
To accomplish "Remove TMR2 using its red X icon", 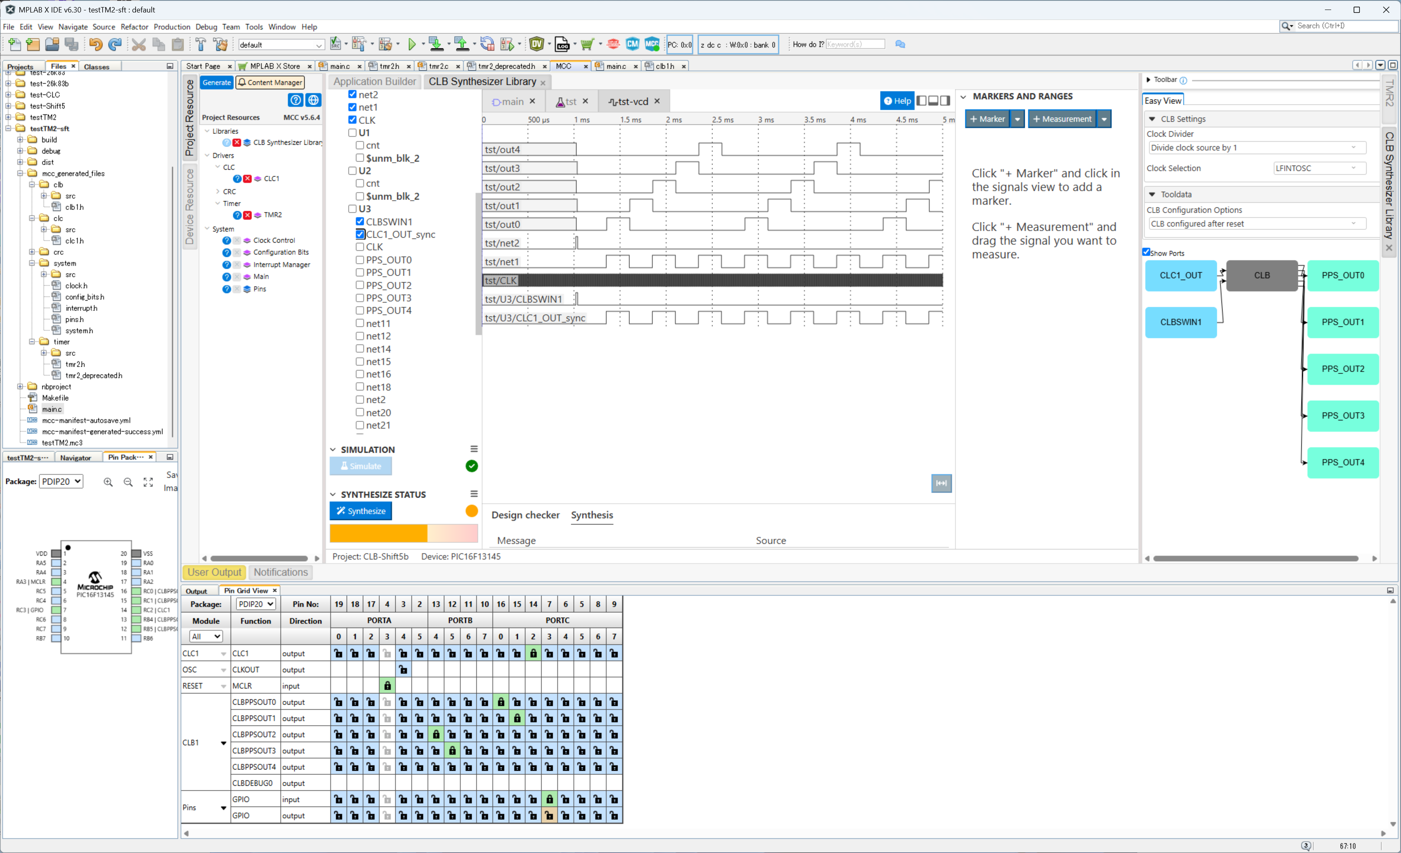I will coord(247,215).
